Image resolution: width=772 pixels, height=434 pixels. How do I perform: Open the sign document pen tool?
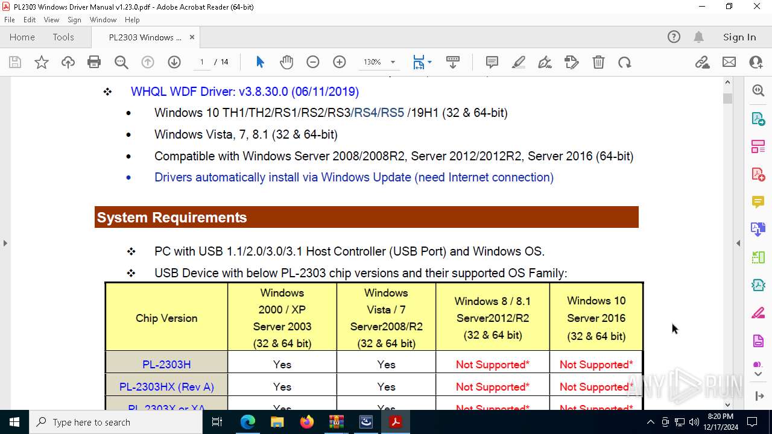545,62
